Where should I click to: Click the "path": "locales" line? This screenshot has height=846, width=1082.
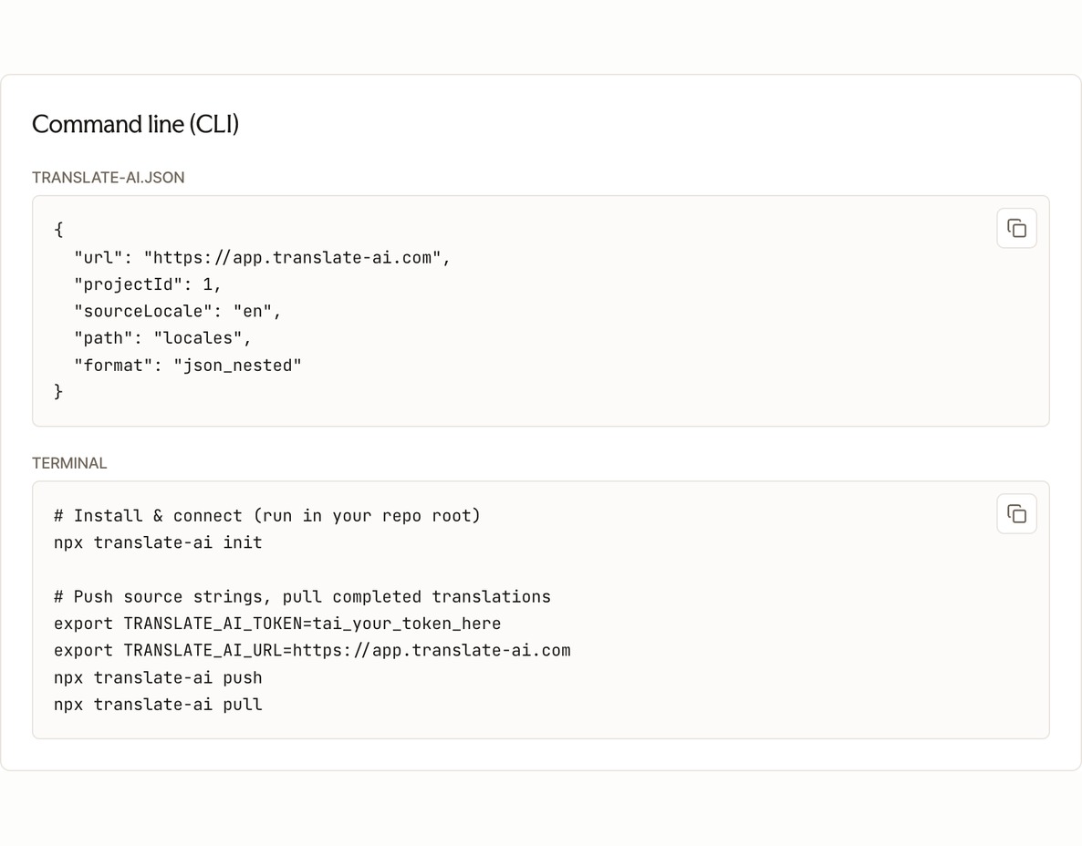162,338
